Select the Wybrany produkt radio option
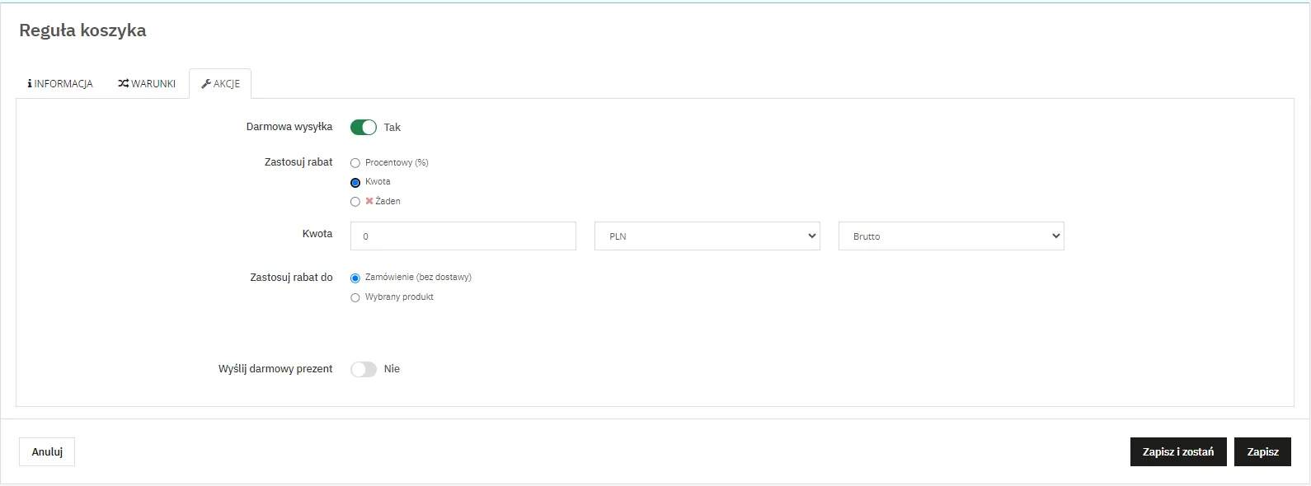1311x486 pixels. pos(355,298)
